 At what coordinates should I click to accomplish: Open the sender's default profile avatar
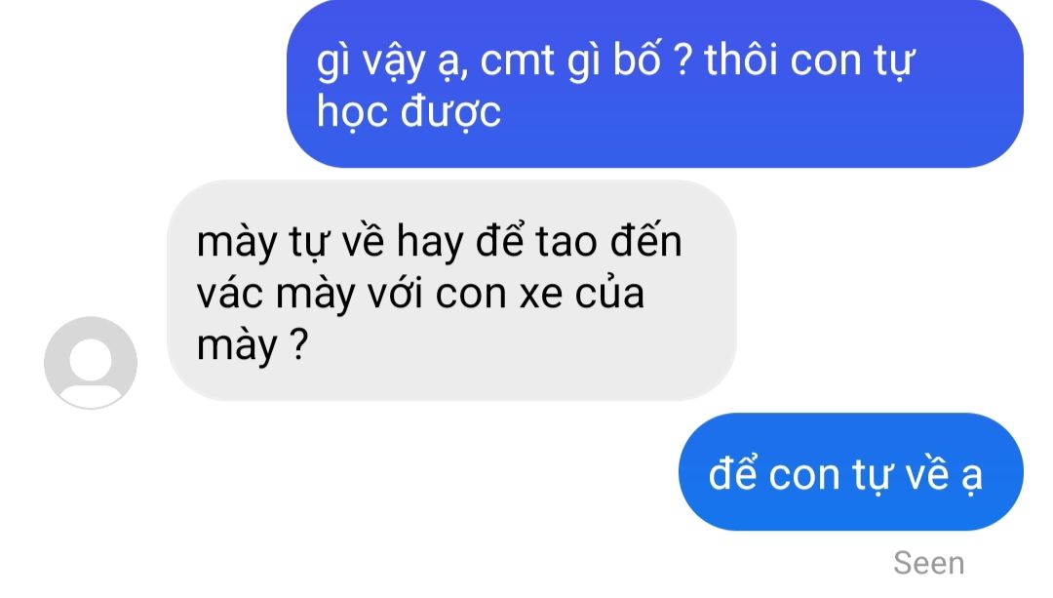pyautogui.click(x=91, y=363)
